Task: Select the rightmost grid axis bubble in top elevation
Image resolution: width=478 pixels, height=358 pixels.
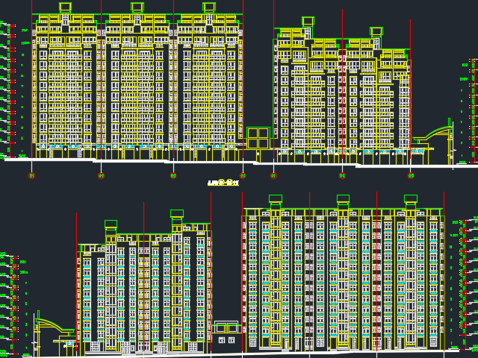Action: 411,176
